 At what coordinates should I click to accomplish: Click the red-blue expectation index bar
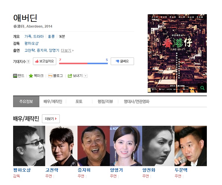pyautogui.click(x=83, y=63)
